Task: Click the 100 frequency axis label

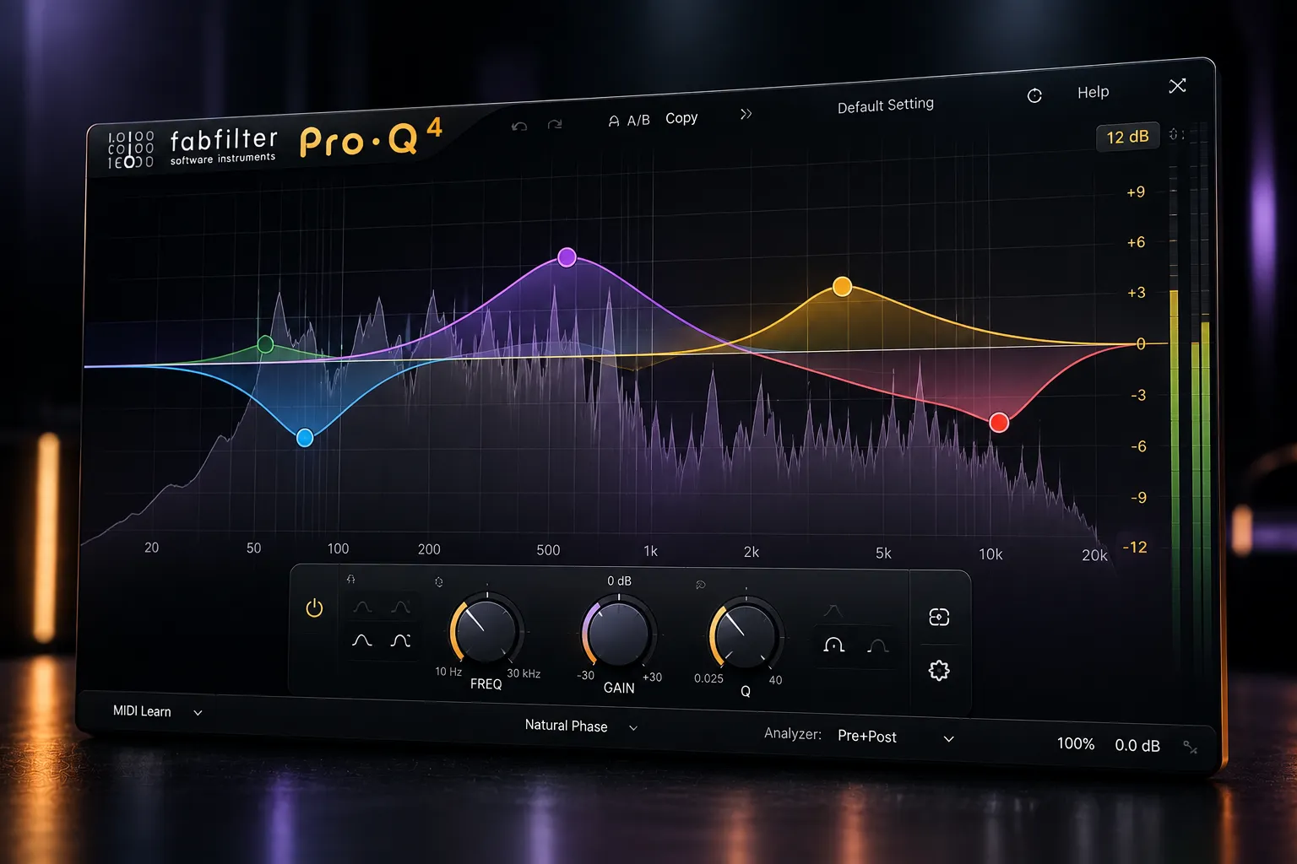Action: click(338, 548)
